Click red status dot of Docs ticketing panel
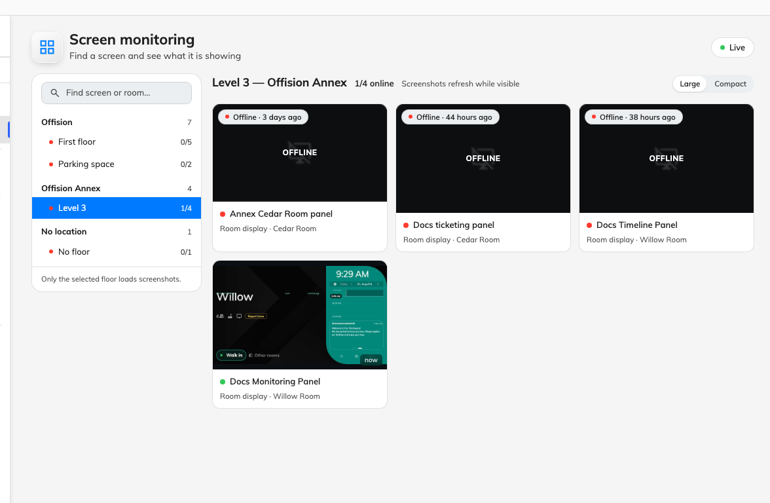The image size is (770, 503). point(406,225)
